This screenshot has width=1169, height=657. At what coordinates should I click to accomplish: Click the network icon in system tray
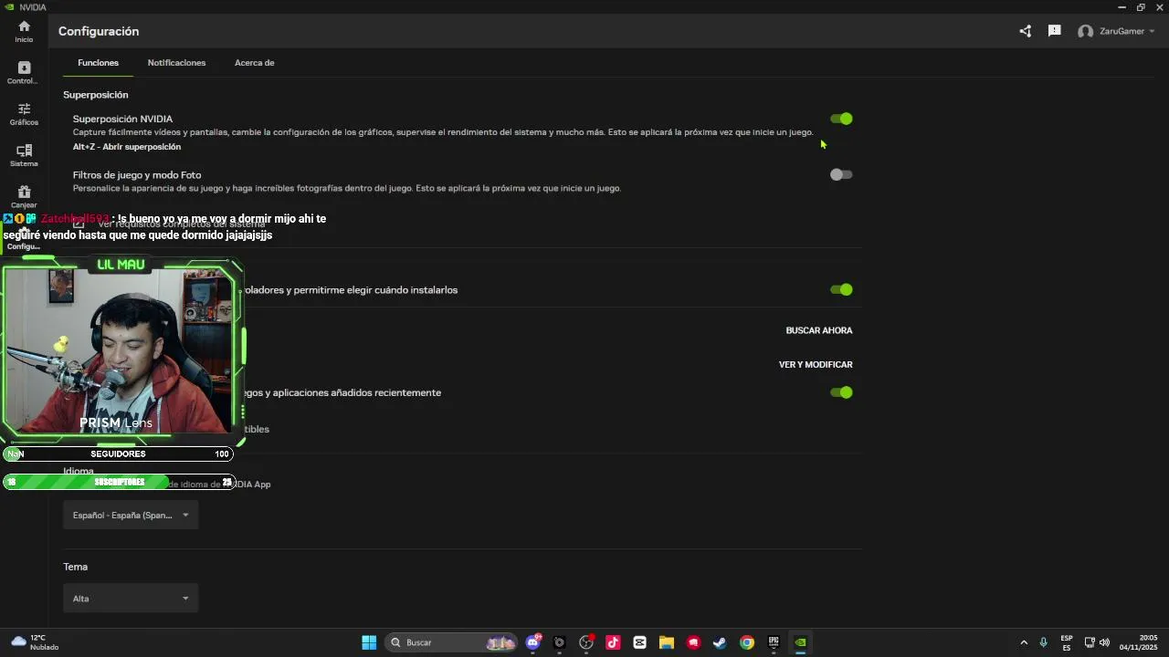point(1090,642)
